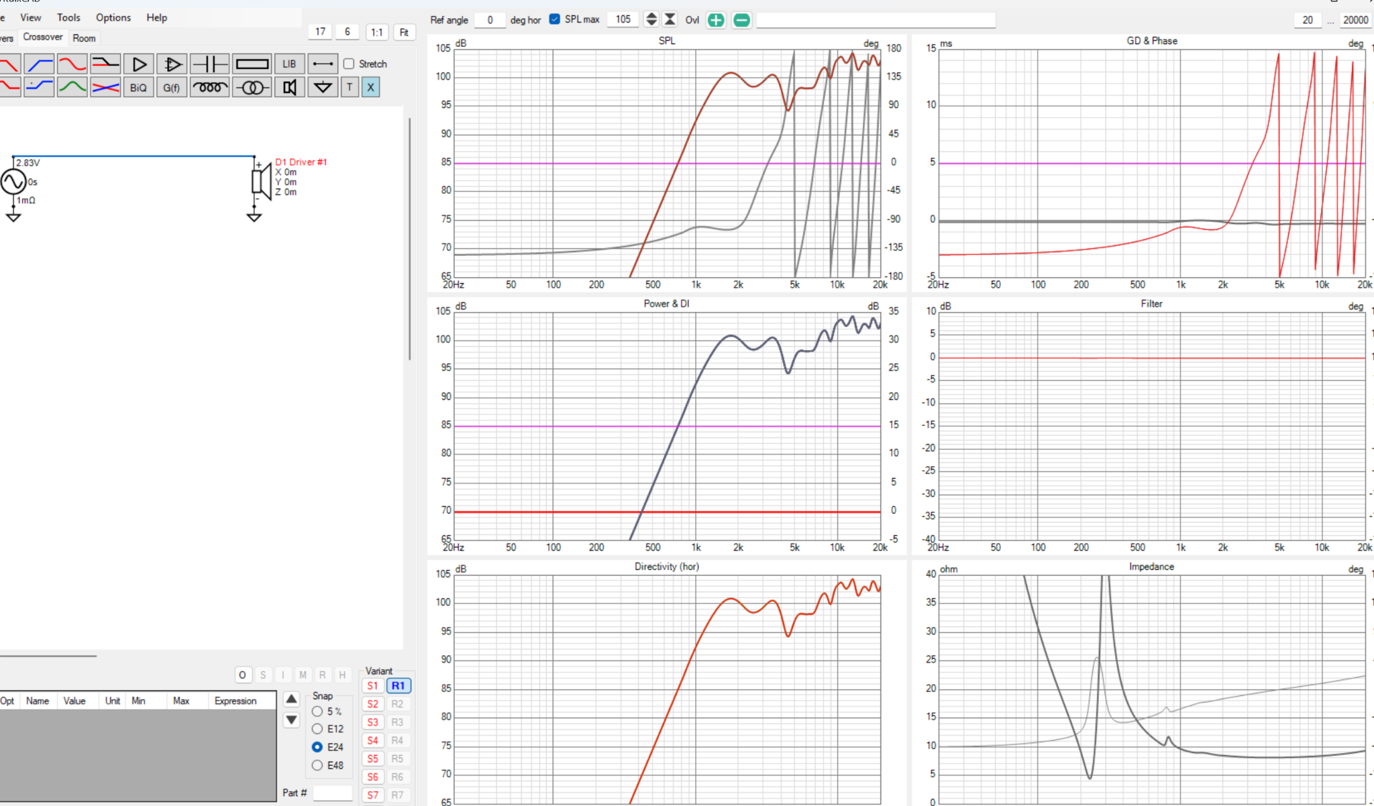
Task: Add a BiQ biquad block
Action: (x=139, y=87)
